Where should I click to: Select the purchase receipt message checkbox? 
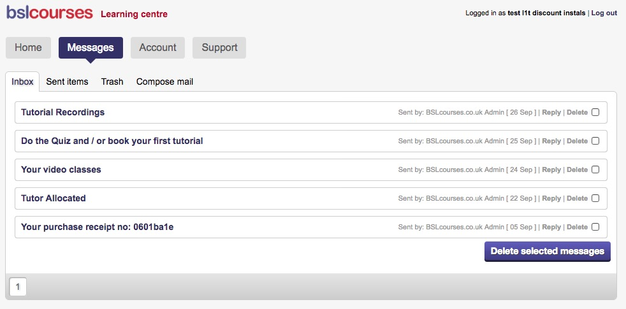pyautogui.click(x=595, y=227)
